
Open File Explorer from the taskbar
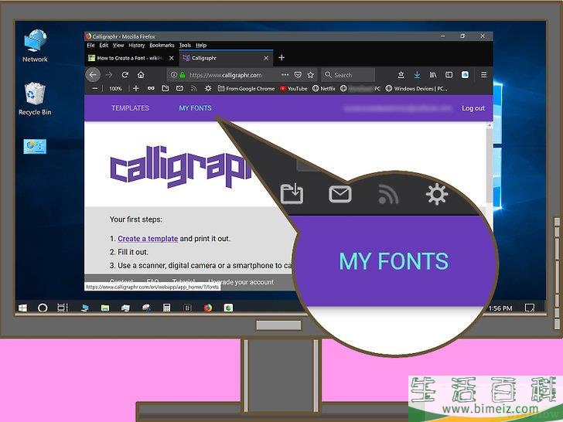(x=105, y=308)
